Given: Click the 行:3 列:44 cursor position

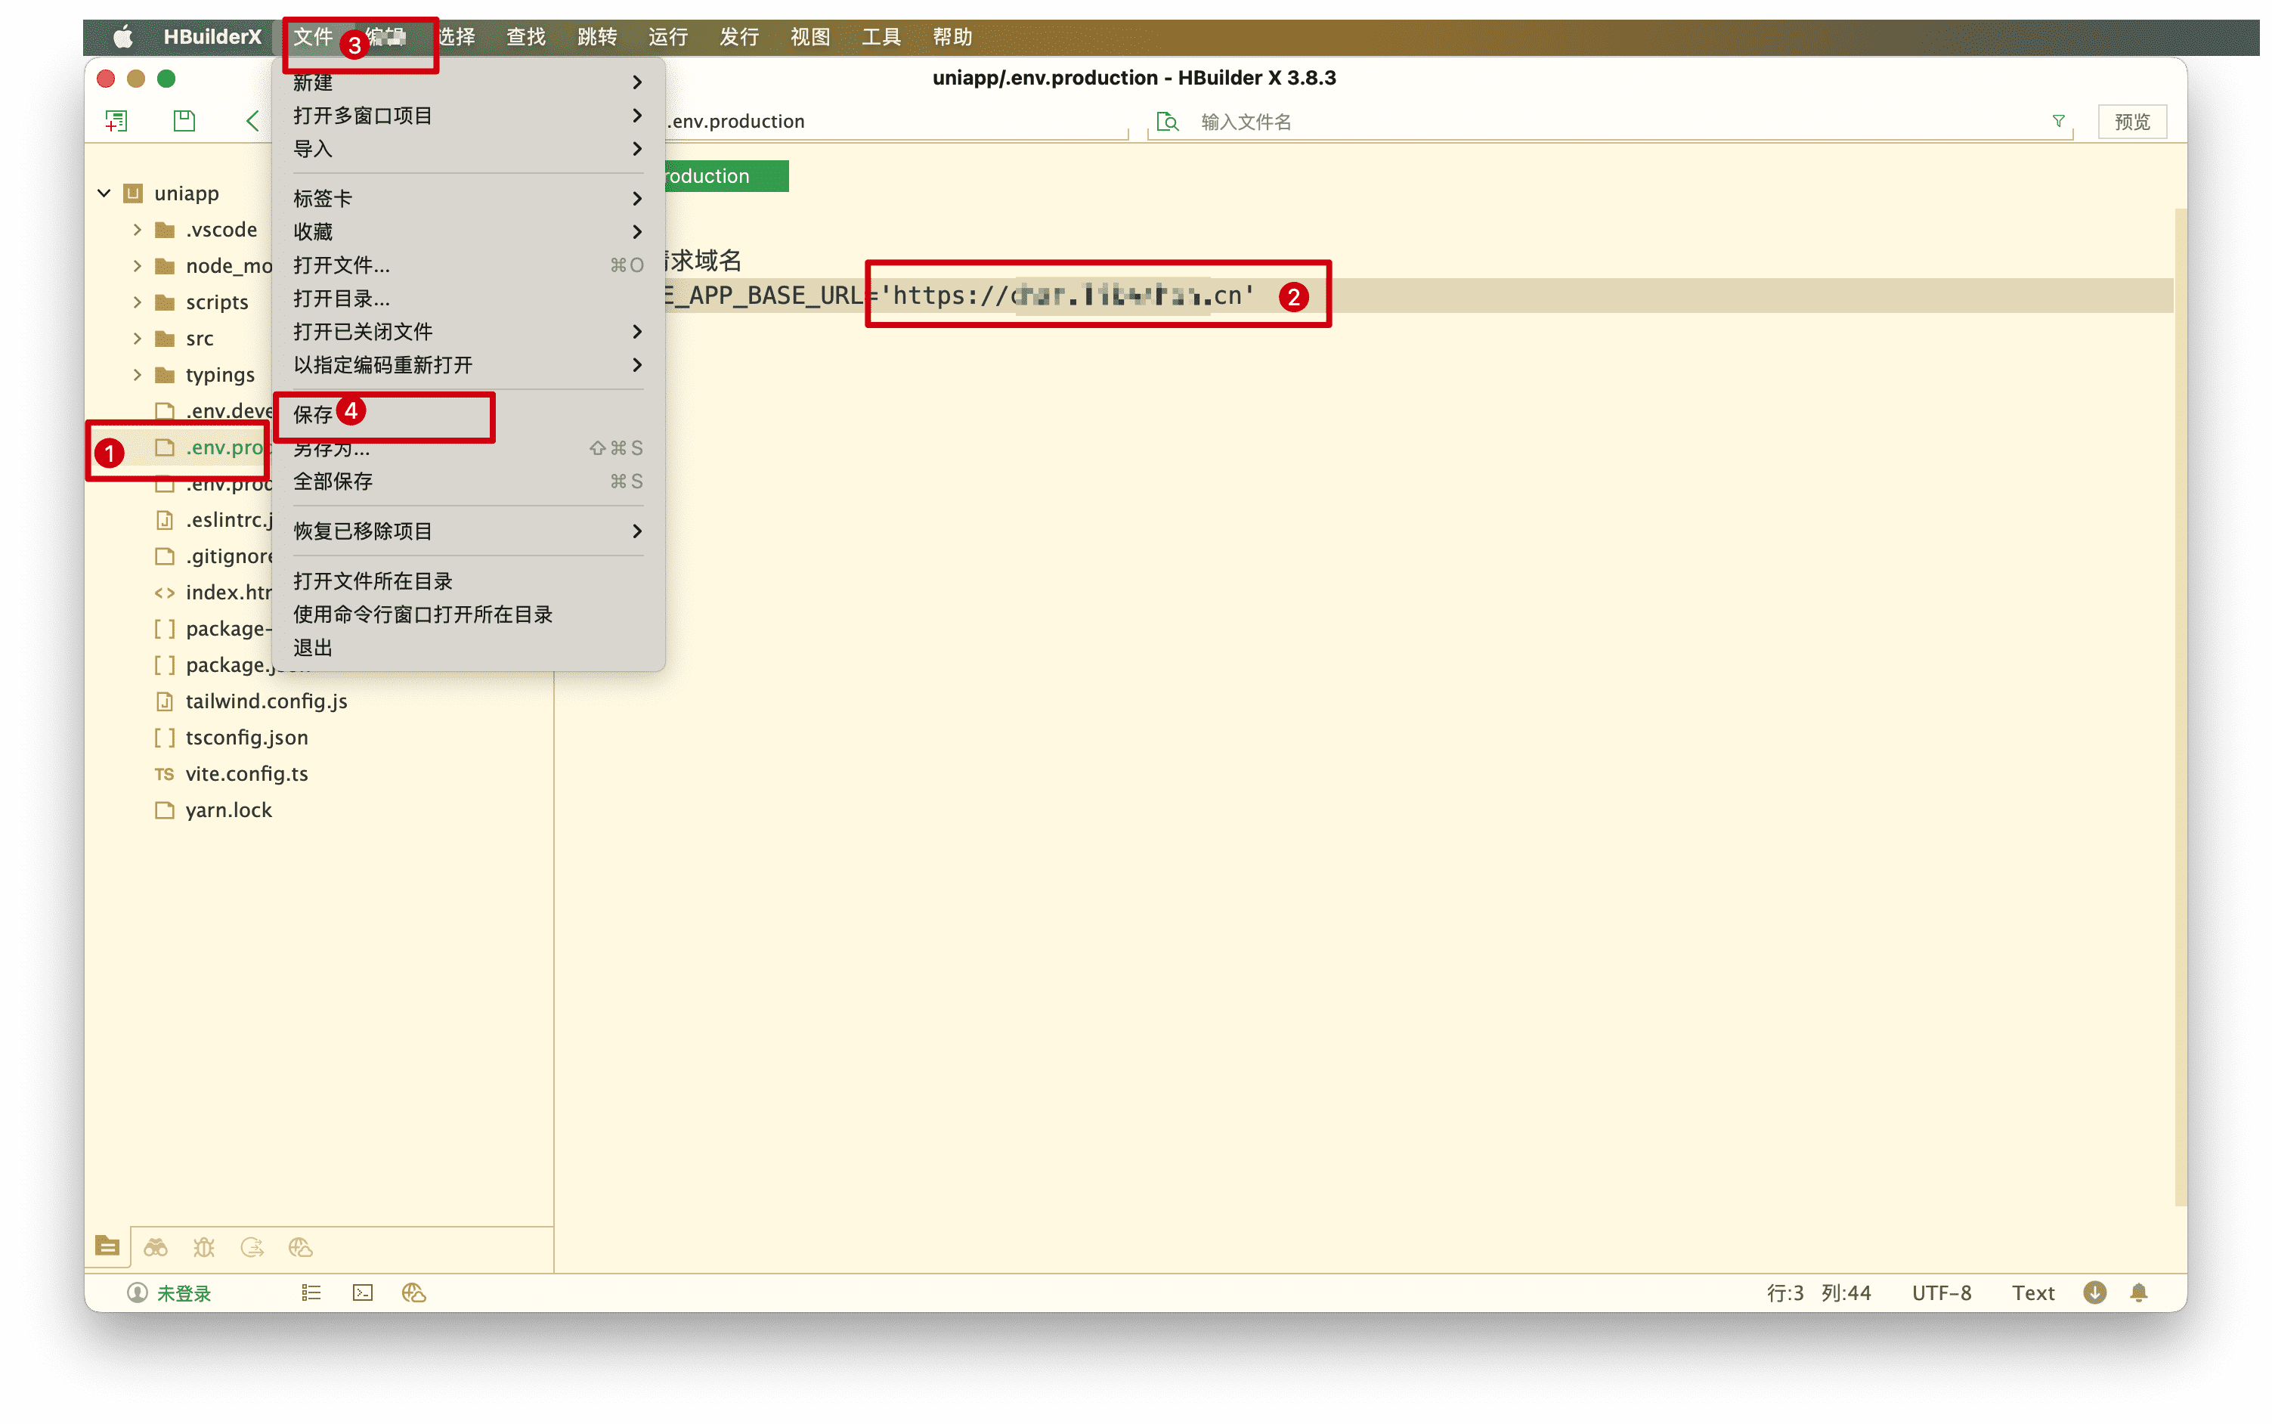Looking at the screenshot, I should 1819,1293.
